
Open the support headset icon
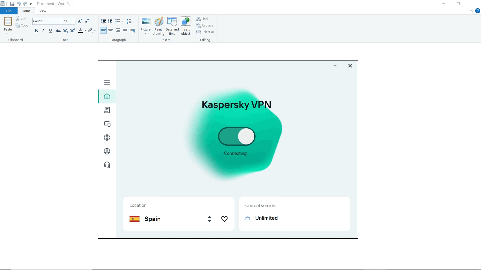(107, 165)
